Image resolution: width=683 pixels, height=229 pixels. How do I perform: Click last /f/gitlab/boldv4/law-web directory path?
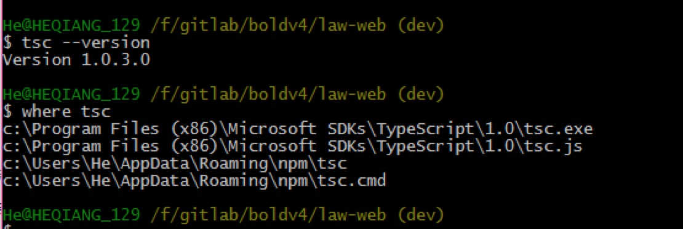268,215
